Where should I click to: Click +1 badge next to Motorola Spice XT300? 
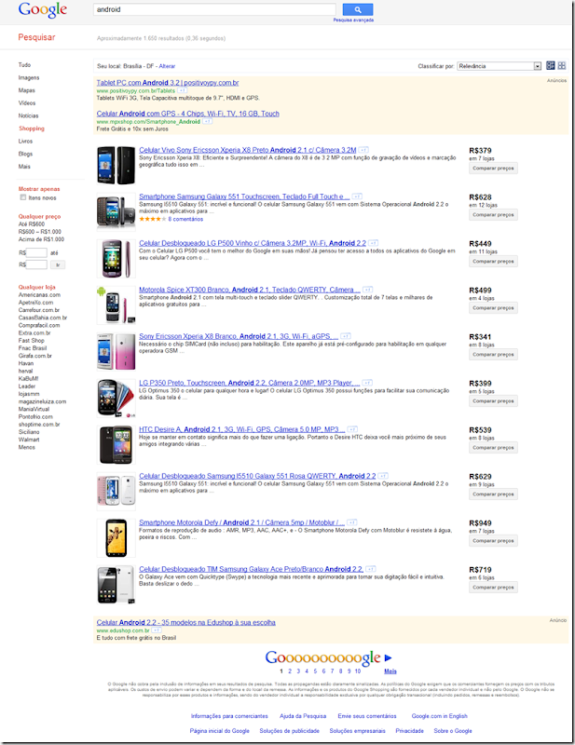pyautogui.click(x=367, y=290)
